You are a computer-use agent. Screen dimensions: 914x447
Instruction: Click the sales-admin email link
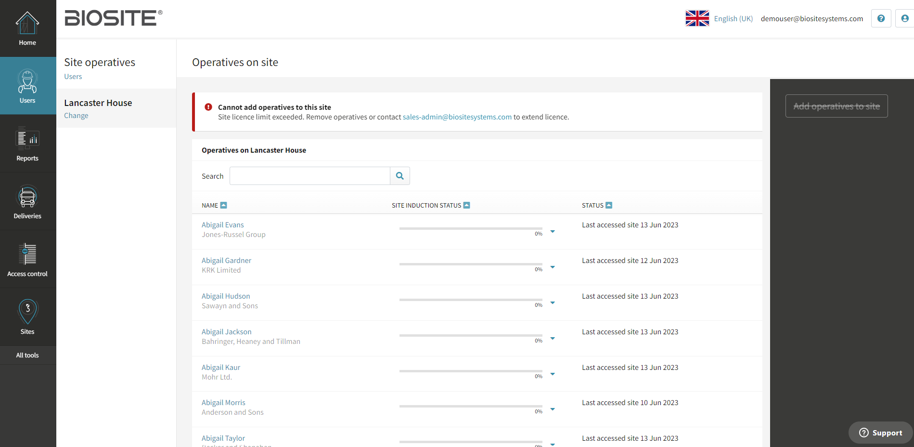[x=457, y=117]
